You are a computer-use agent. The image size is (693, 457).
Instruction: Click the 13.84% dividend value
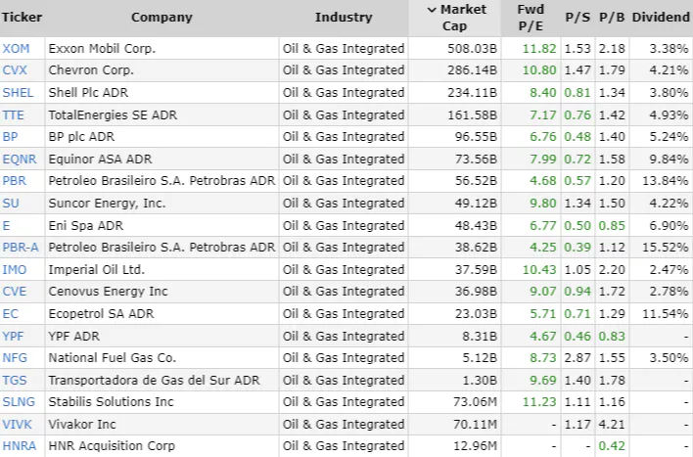coord(666,181)
